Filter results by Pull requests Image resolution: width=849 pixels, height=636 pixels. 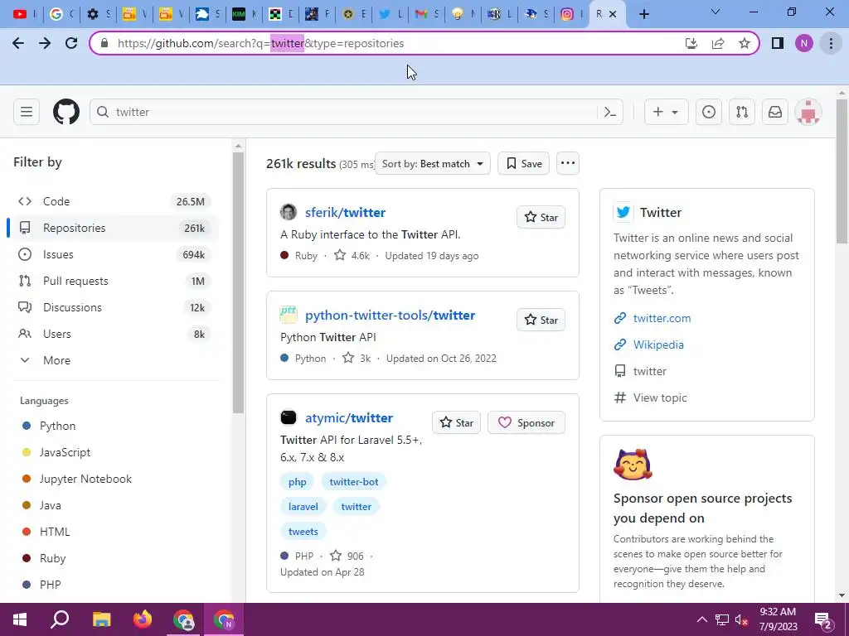coord(113,281)
